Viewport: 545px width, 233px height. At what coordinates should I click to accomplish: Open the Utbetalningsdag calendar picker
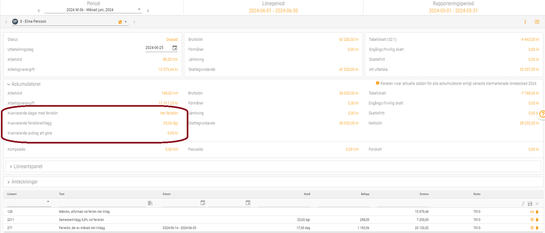[174, 48]
